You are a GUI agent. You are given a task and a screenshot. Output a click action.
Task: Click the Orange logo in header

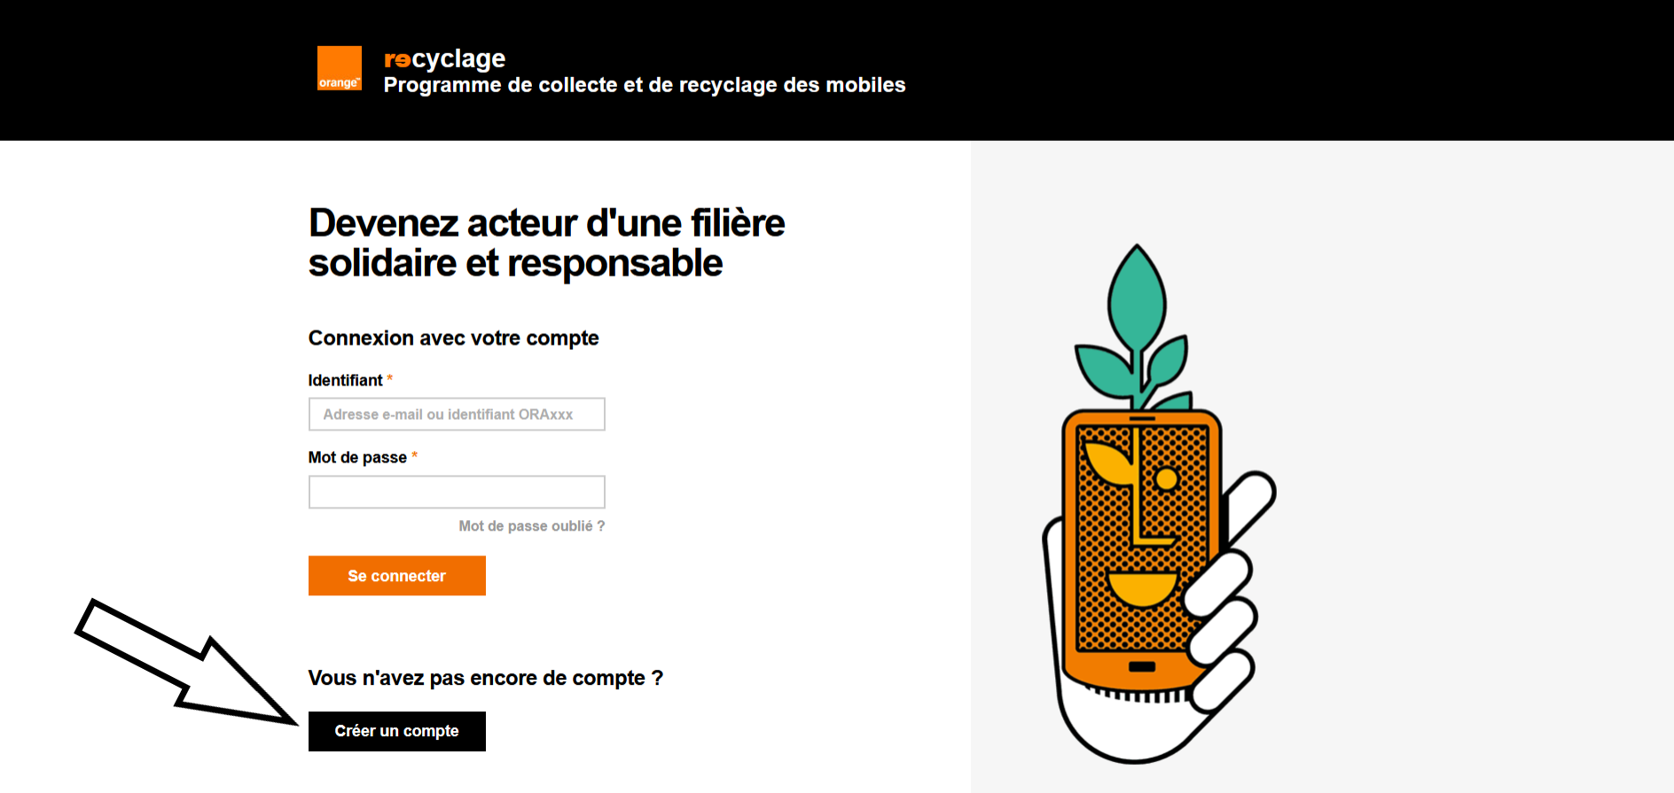tap(340, 68)
